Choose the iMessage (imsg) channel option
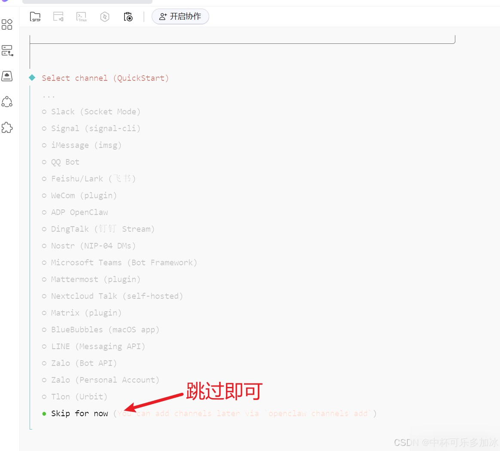 point(82,145)
